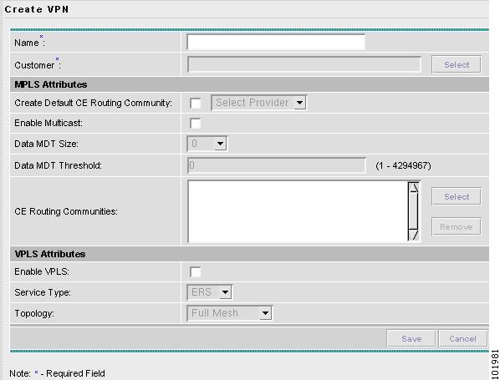The width and height of the screenshot is (500, 380).
Task: Enable Create Default CE Routing Community checkbox
Action: [195, 104]
